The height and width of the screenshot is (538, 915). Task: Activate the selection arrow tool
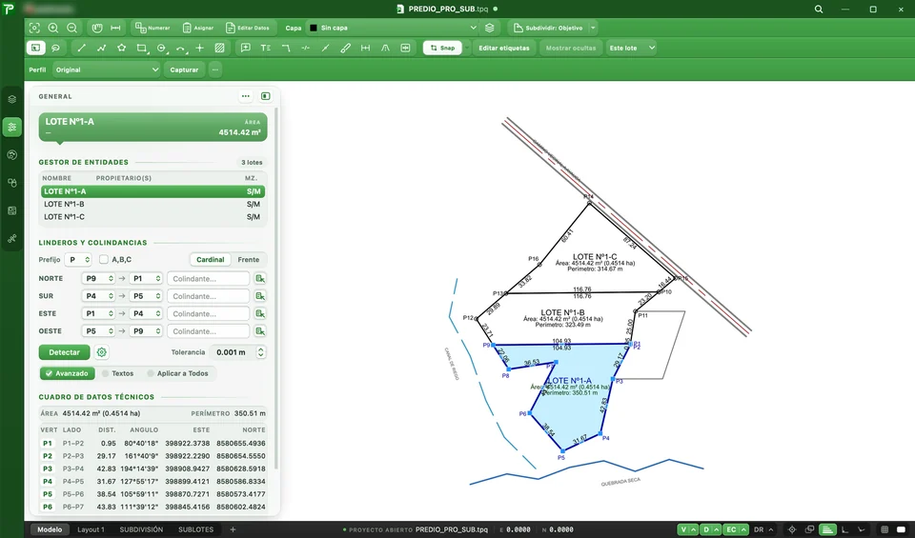[x=35, y=48]
